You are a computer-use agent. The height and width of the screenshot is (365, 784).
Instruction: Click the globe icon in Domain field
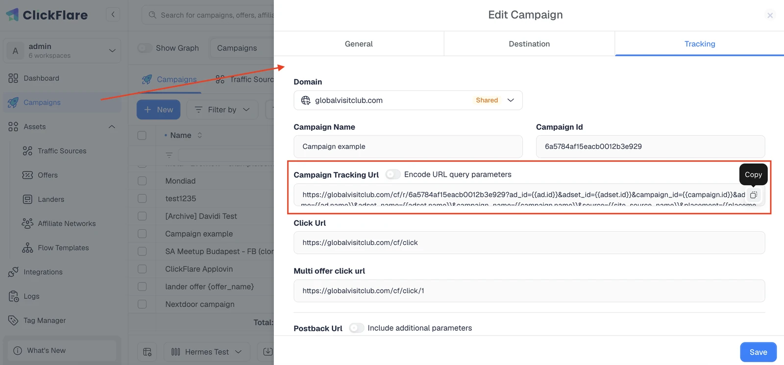pos(306,100)
